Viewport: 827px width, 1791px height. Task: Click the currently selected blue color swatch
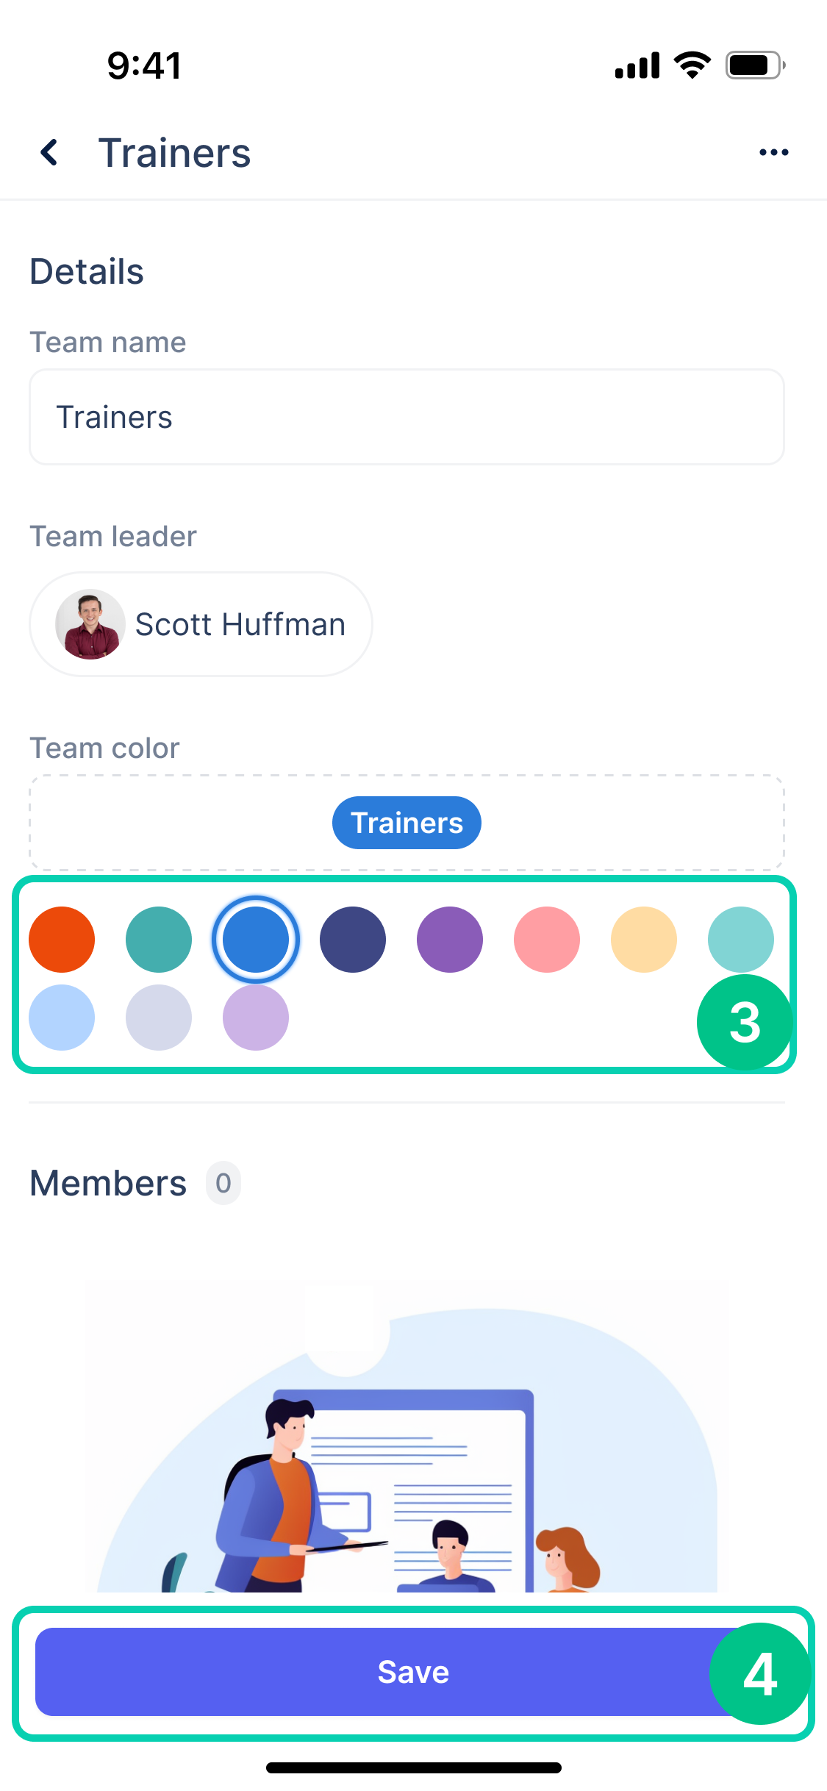tap(255, 939)
